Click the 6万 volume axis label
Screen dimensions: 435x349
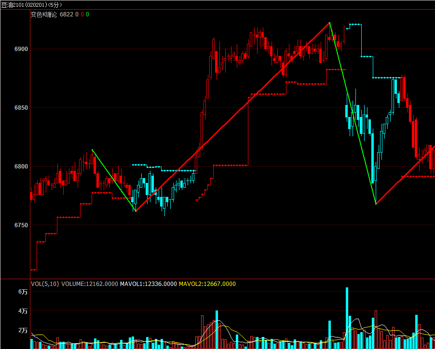pyautogui.click(x=23, y=292)
